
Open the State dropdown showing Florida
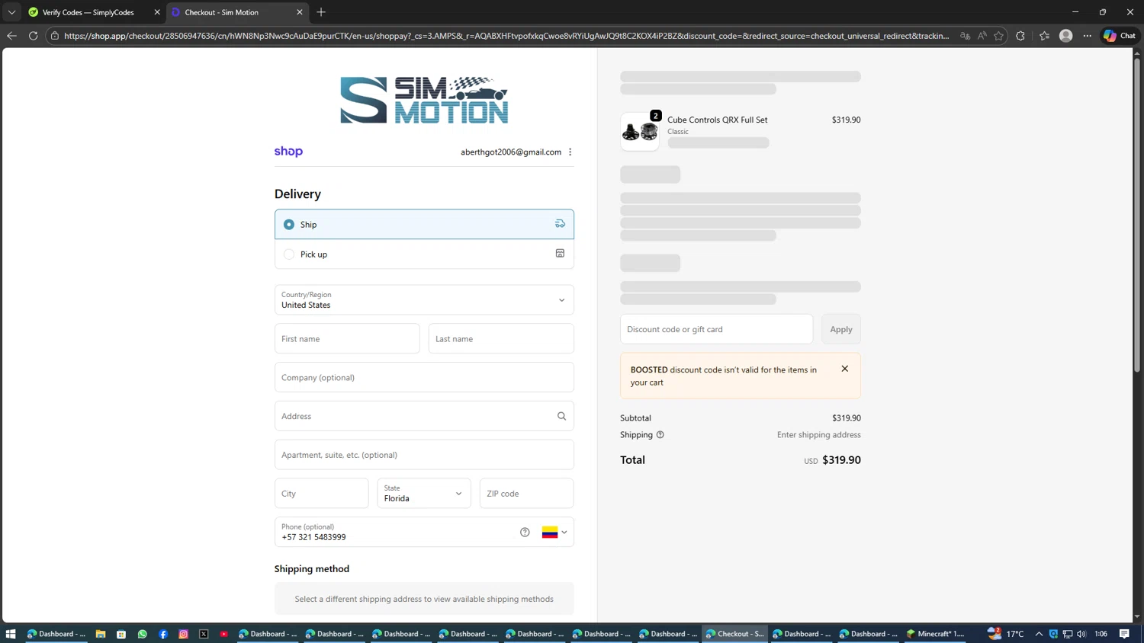pyautogui.click(x=424, y=493)
